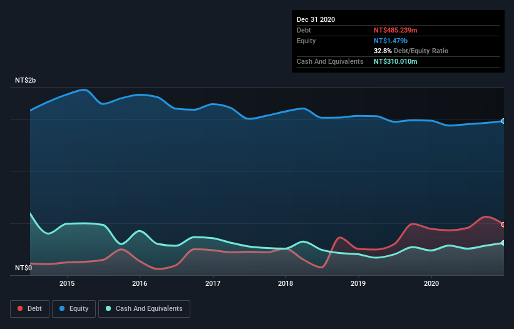Click the NT$0 y-axis label
514x329 pixels.
tap(23, 268)
